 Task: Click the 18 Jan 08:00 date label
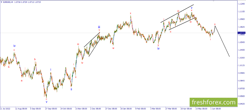tap(126, 108)
